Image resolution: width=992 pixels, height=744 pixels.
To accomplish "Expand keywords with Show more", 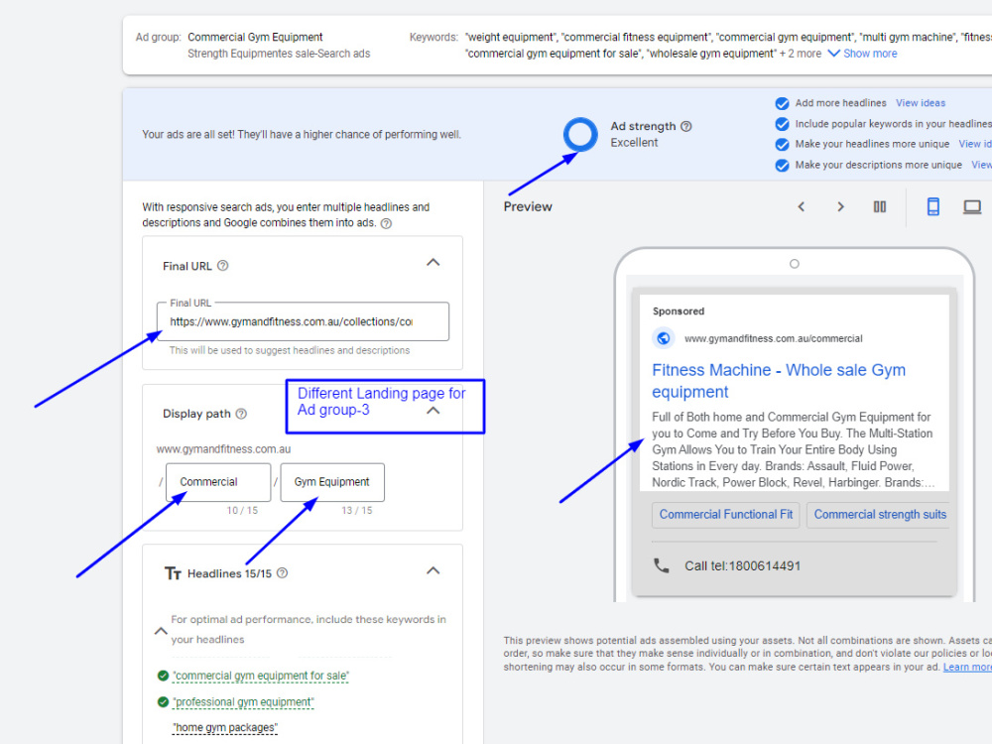I will (x=862, y=54).
